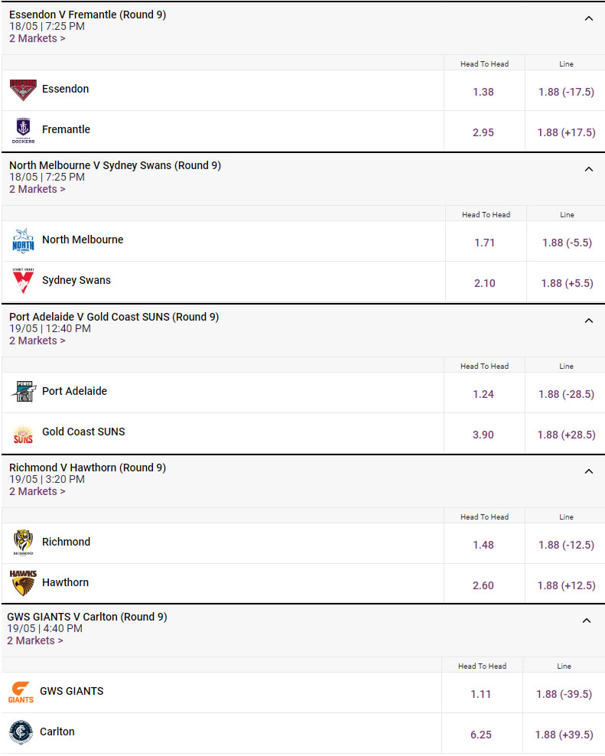Click the Richmond Tigers logo

tap(23, 543)
